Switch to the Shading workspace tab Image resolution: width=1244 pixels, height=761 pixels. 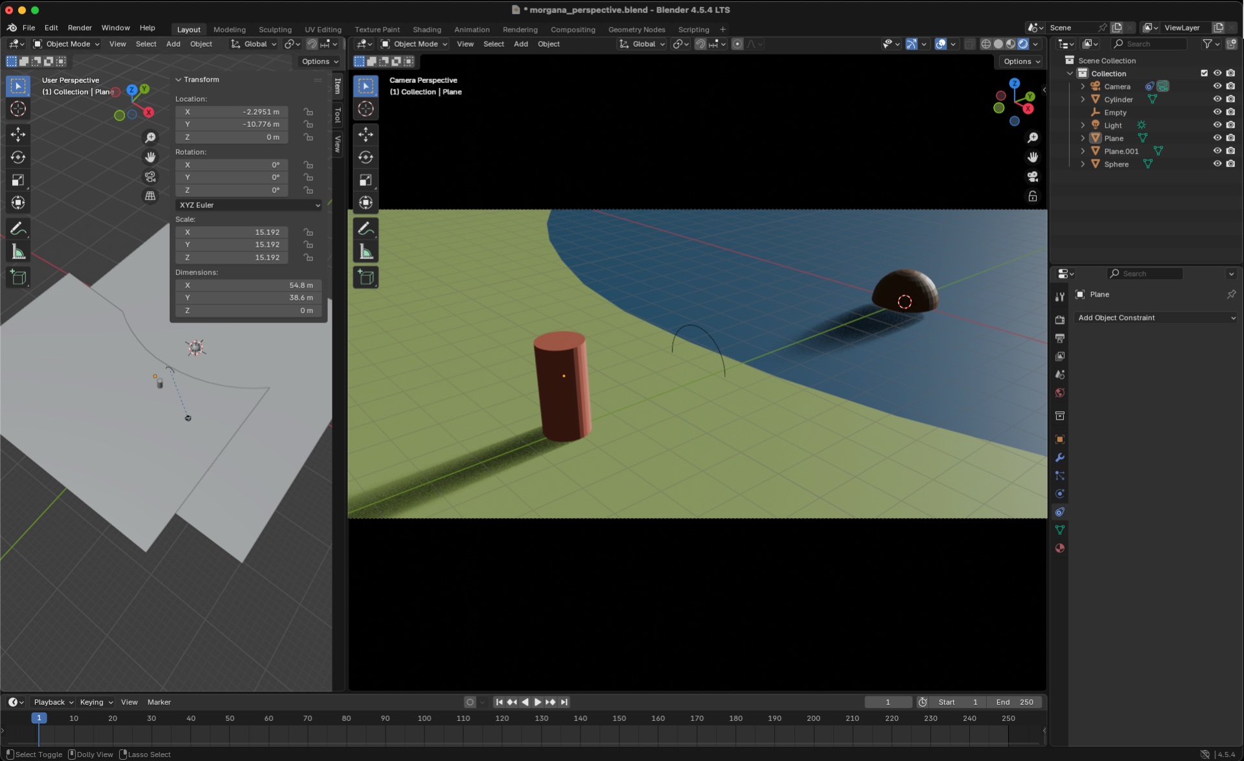pos(426,29)
